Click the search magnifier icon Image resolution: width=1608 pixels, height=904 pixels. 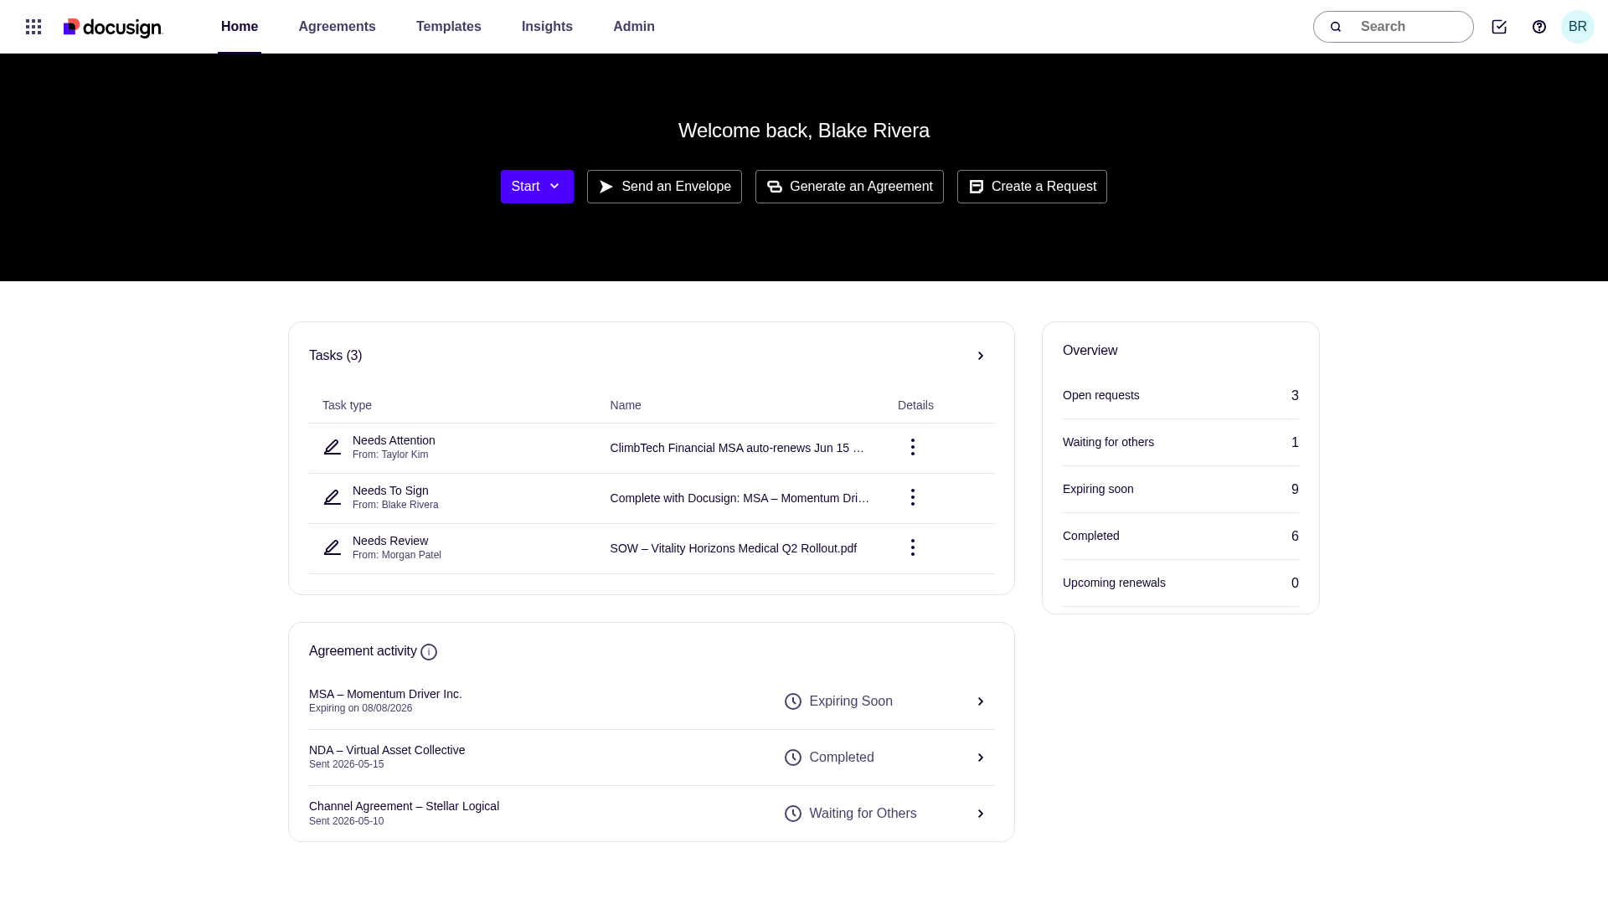tap(1336, 27)
